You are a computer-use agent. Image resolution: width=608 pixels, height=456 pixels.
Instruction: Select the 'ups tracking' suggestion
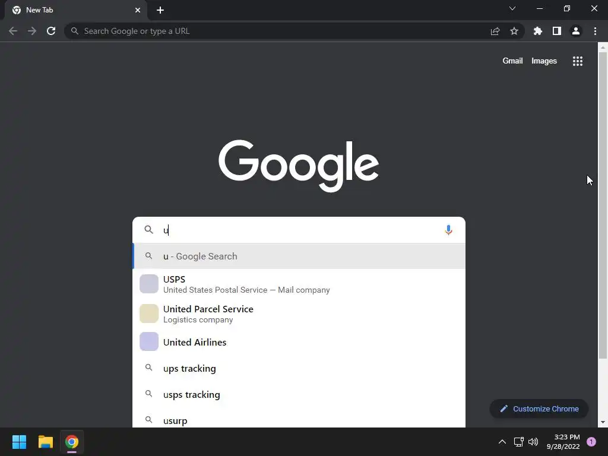(299, 368)
